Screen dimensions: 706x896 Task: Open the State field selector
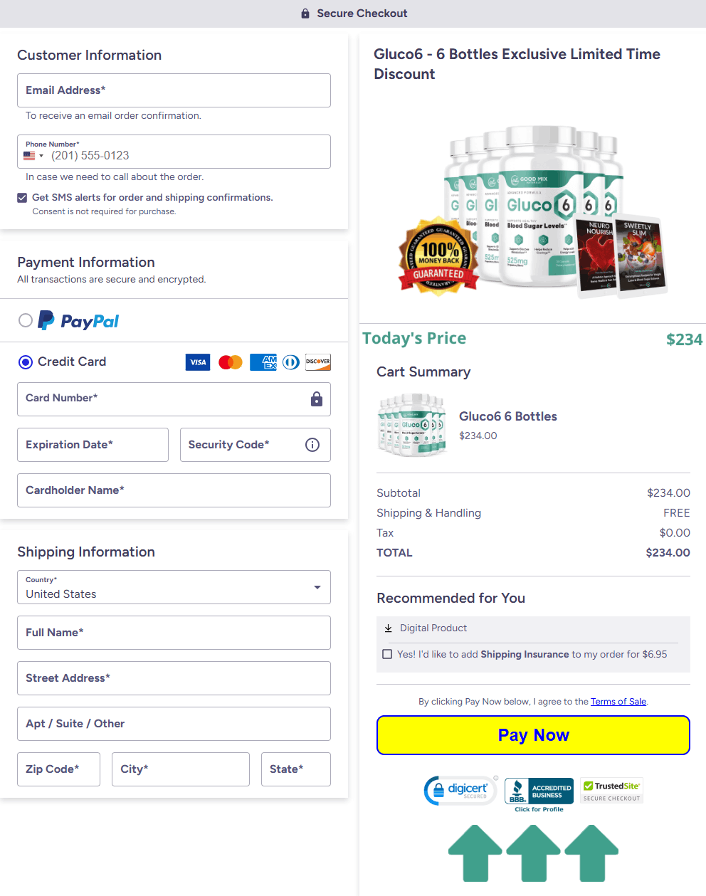pyautogui.click(x=295, y=769)
